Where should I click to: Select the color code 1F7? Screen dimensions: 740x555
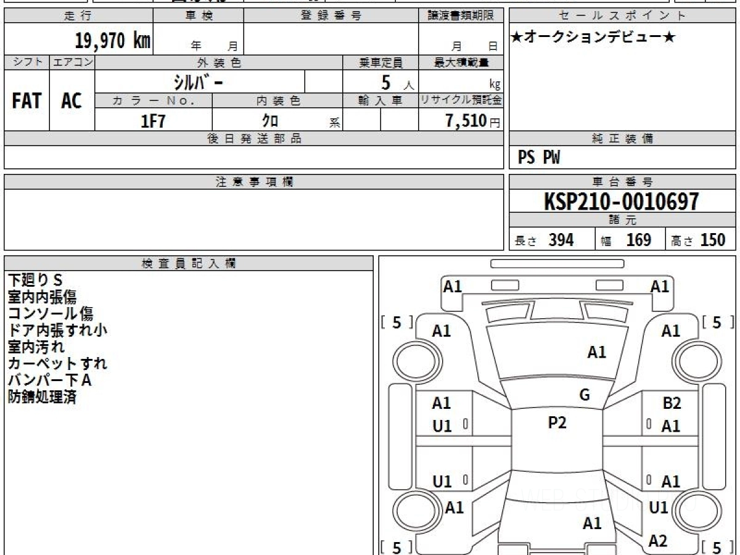pos(154,121)
